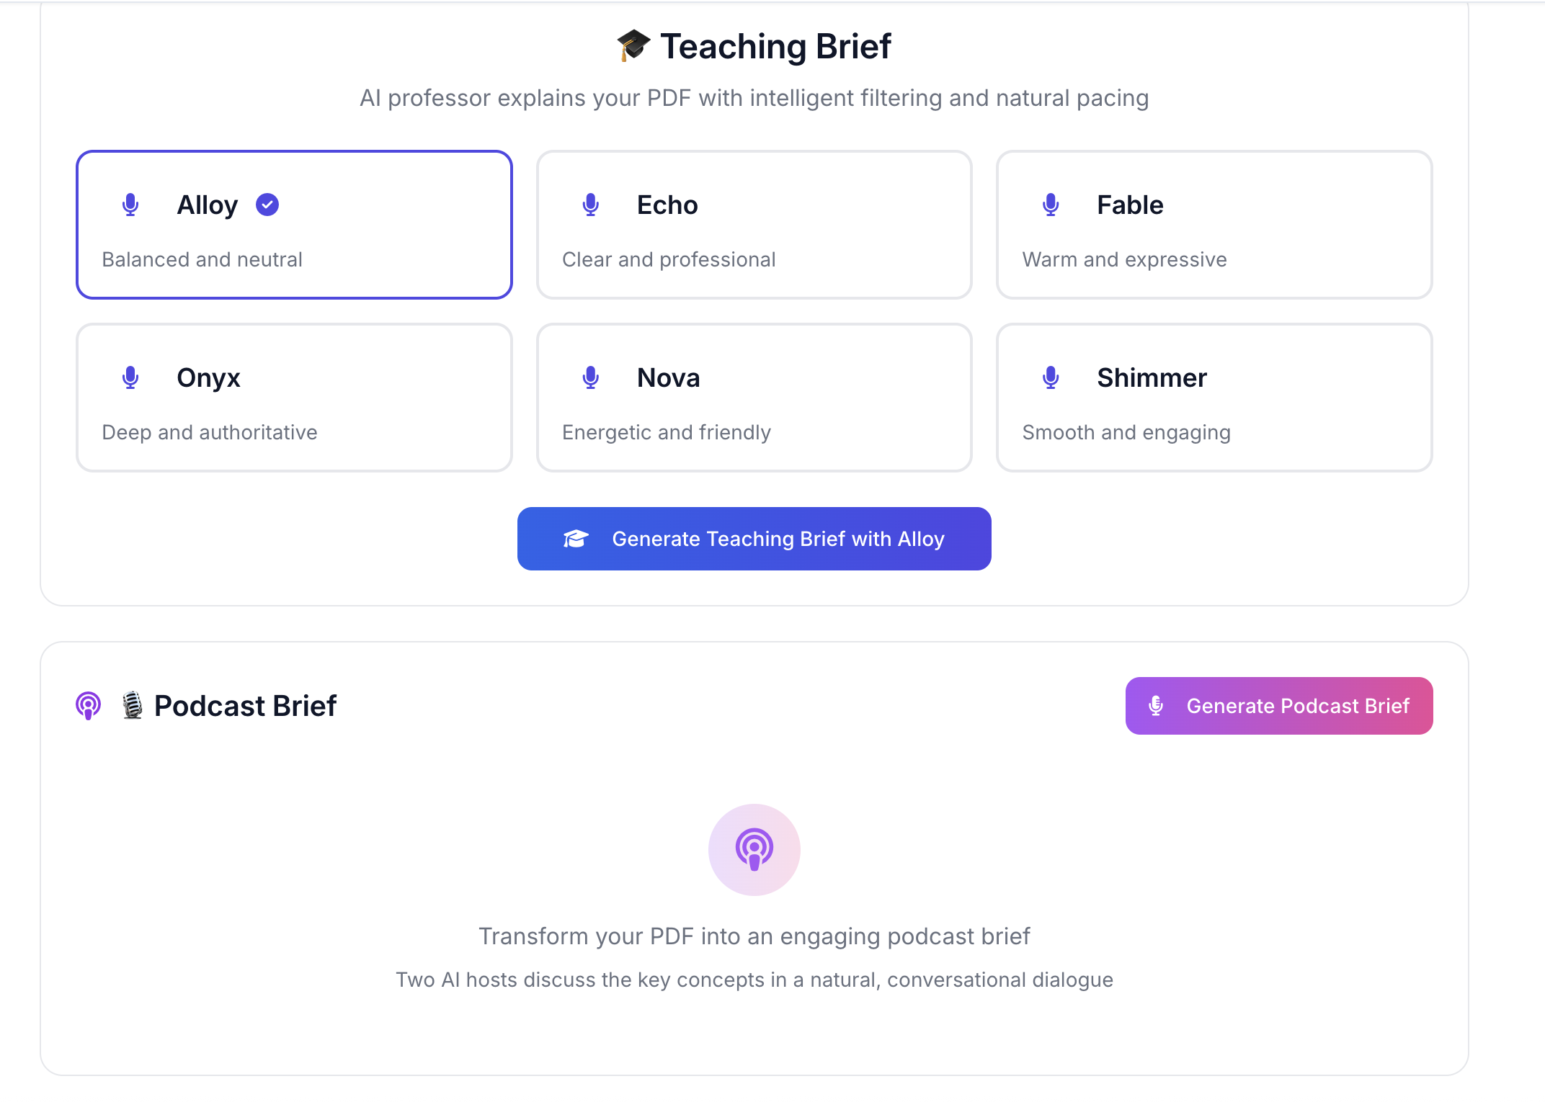Click the microphone icon beside Echo
This screenshot has height=1102, width=1545.
coord(591,205)
